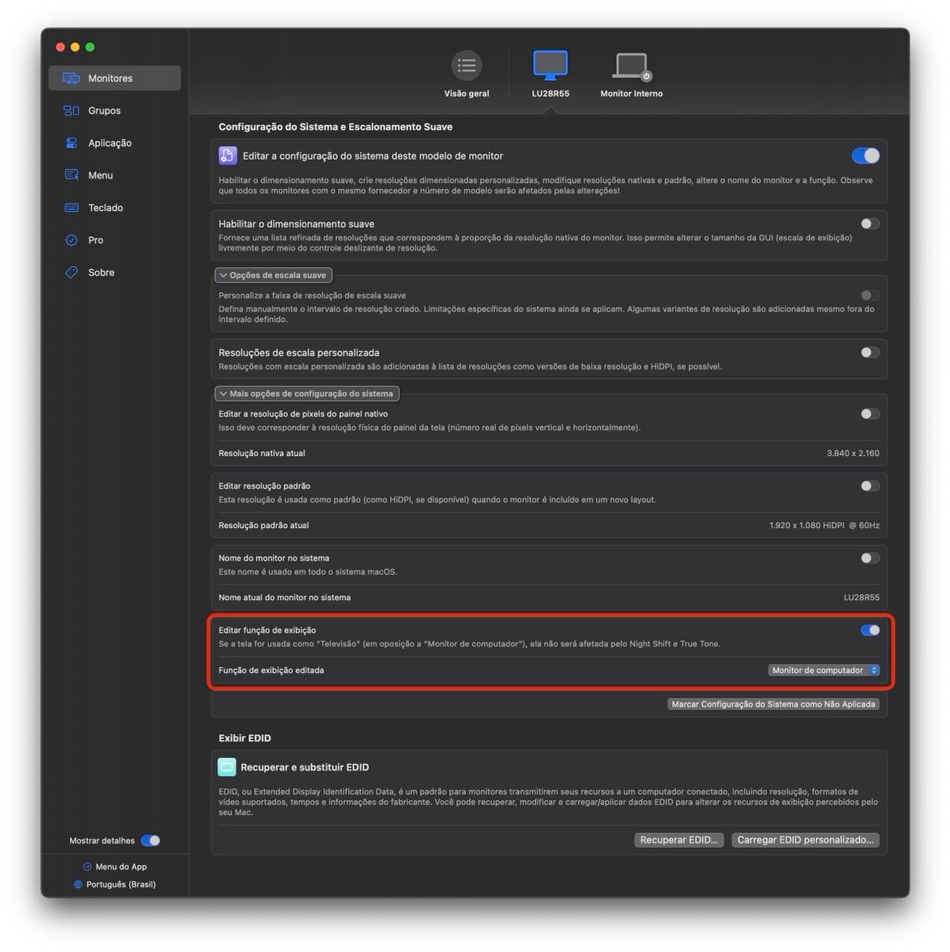Viewport: 950px width, 952px height.
Task: Open Sobre page in sidebar
Action: coord(115,272)
